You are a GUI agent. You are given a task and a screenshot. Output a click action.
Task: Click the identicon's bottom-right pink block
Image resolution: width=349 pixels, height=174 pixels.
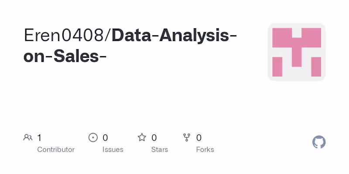click(x=316, y=67)
